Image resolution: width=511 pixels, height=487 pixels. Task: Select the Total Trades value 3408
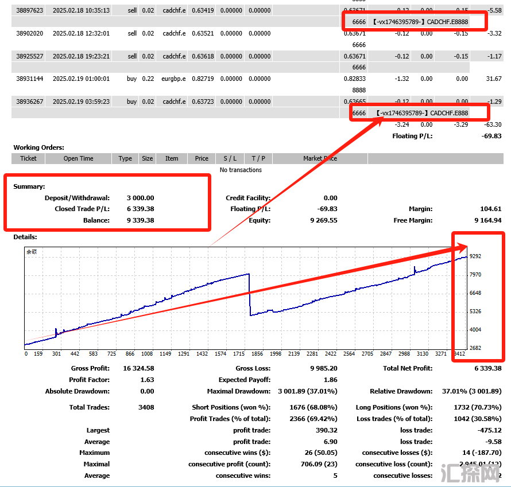(x=146, y=407)
